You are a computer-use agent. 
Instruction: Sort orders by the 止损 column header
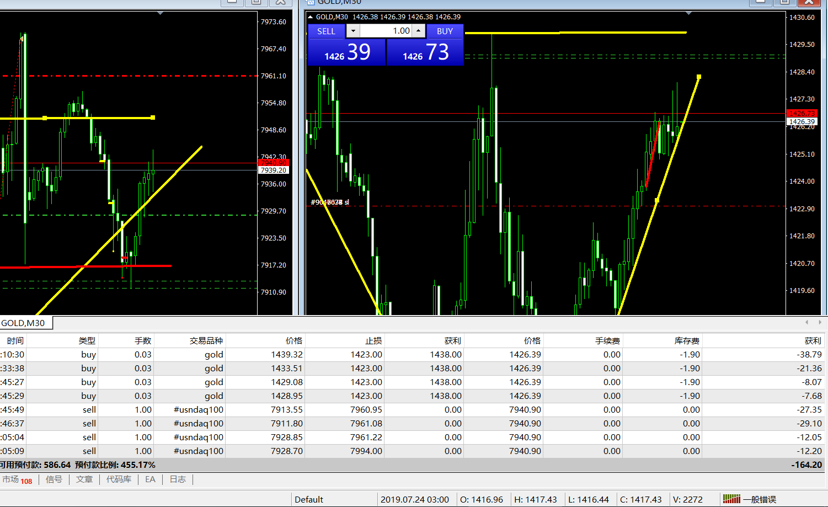click(x=373, y=341)
